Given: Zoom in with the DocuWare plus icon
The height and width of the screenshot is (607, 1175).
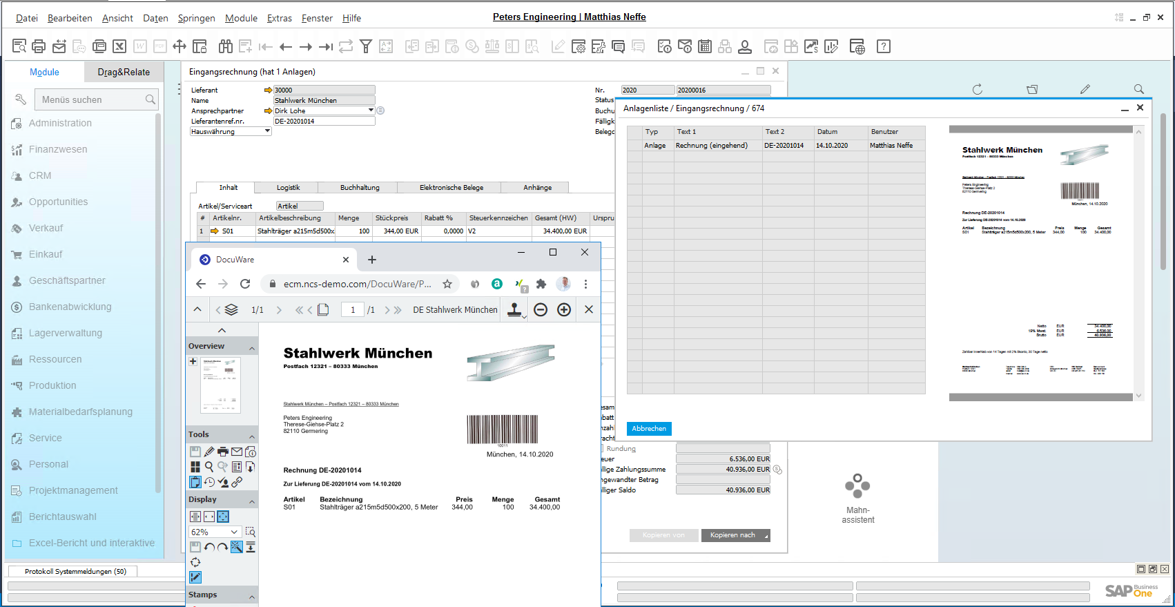Looking at the screenshot, I should pos(564,310).
